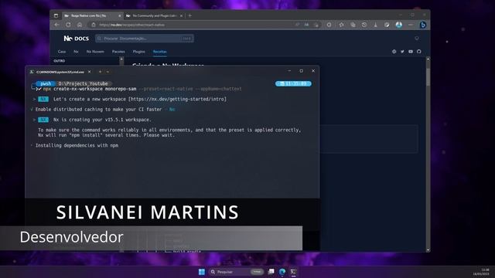
Task: Open the Pacotes nav item
Action: 118,52
